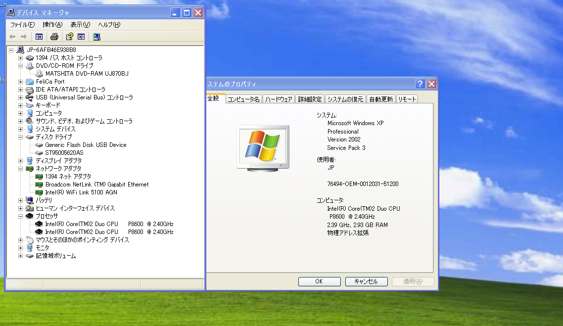
Task: Click OK in System Properties
Action: coord(319,281)
